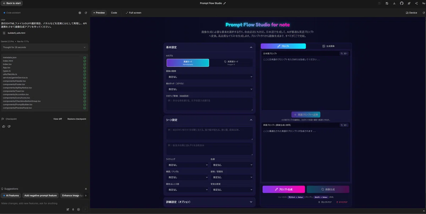Copy the Japanese prompt with コピー button

(x=344, y=54)
